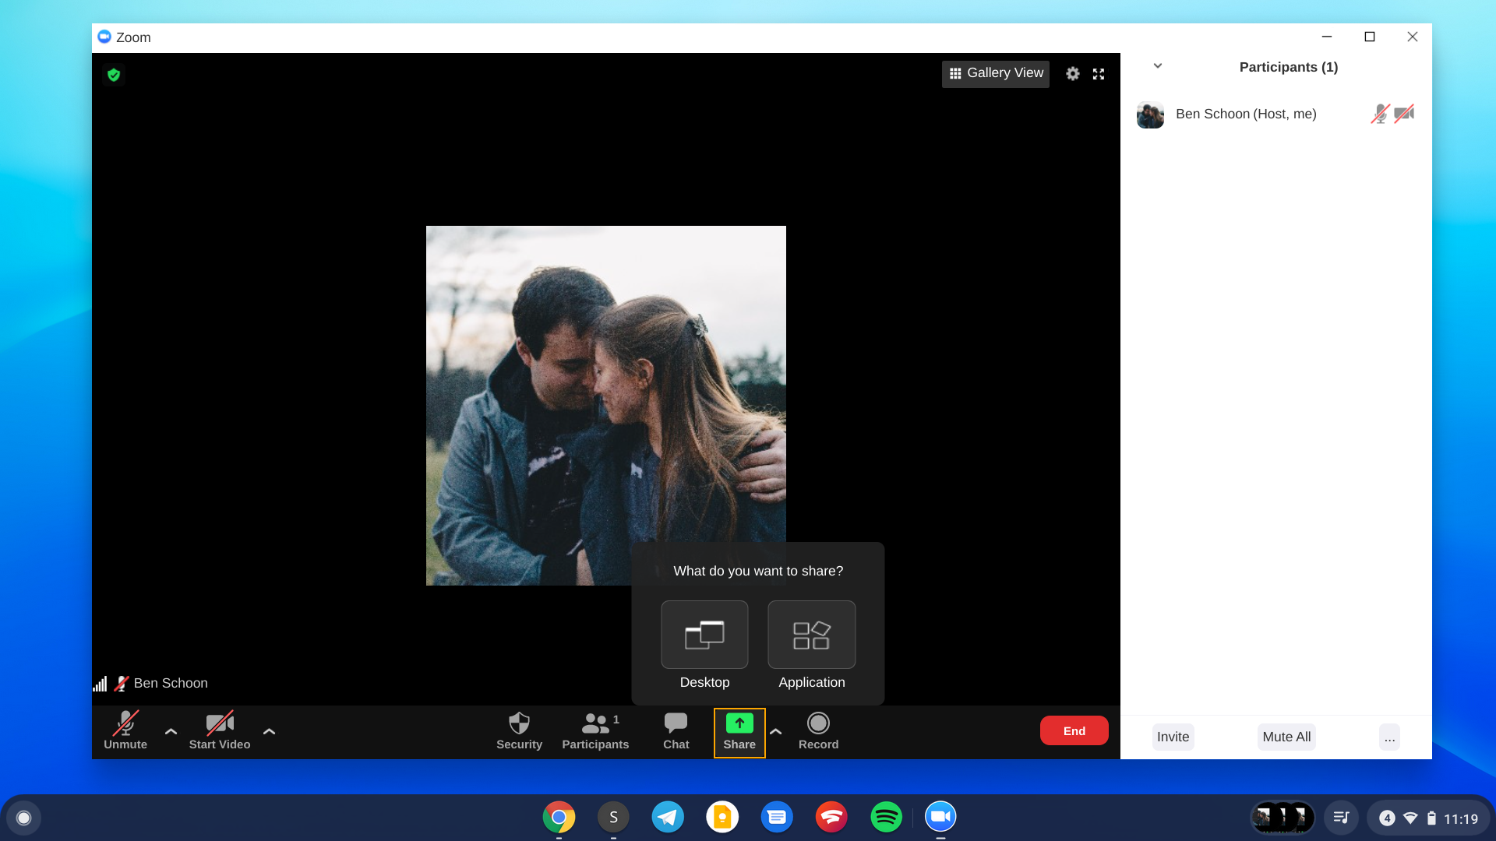The image size is (1496, 841).
Task: Unmute the microphone
Action: pyautogui.click(x=125, y=730)
